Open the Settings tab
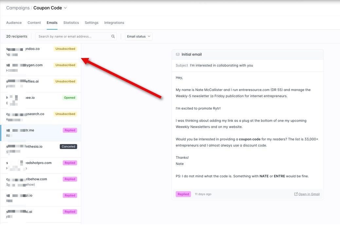 coord(91,23)
